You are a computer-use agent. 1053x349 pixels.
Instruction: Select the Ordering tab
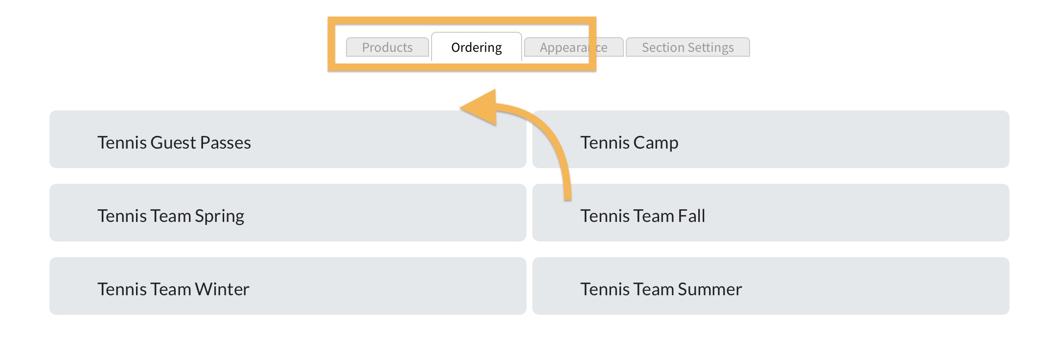point(476,47)
